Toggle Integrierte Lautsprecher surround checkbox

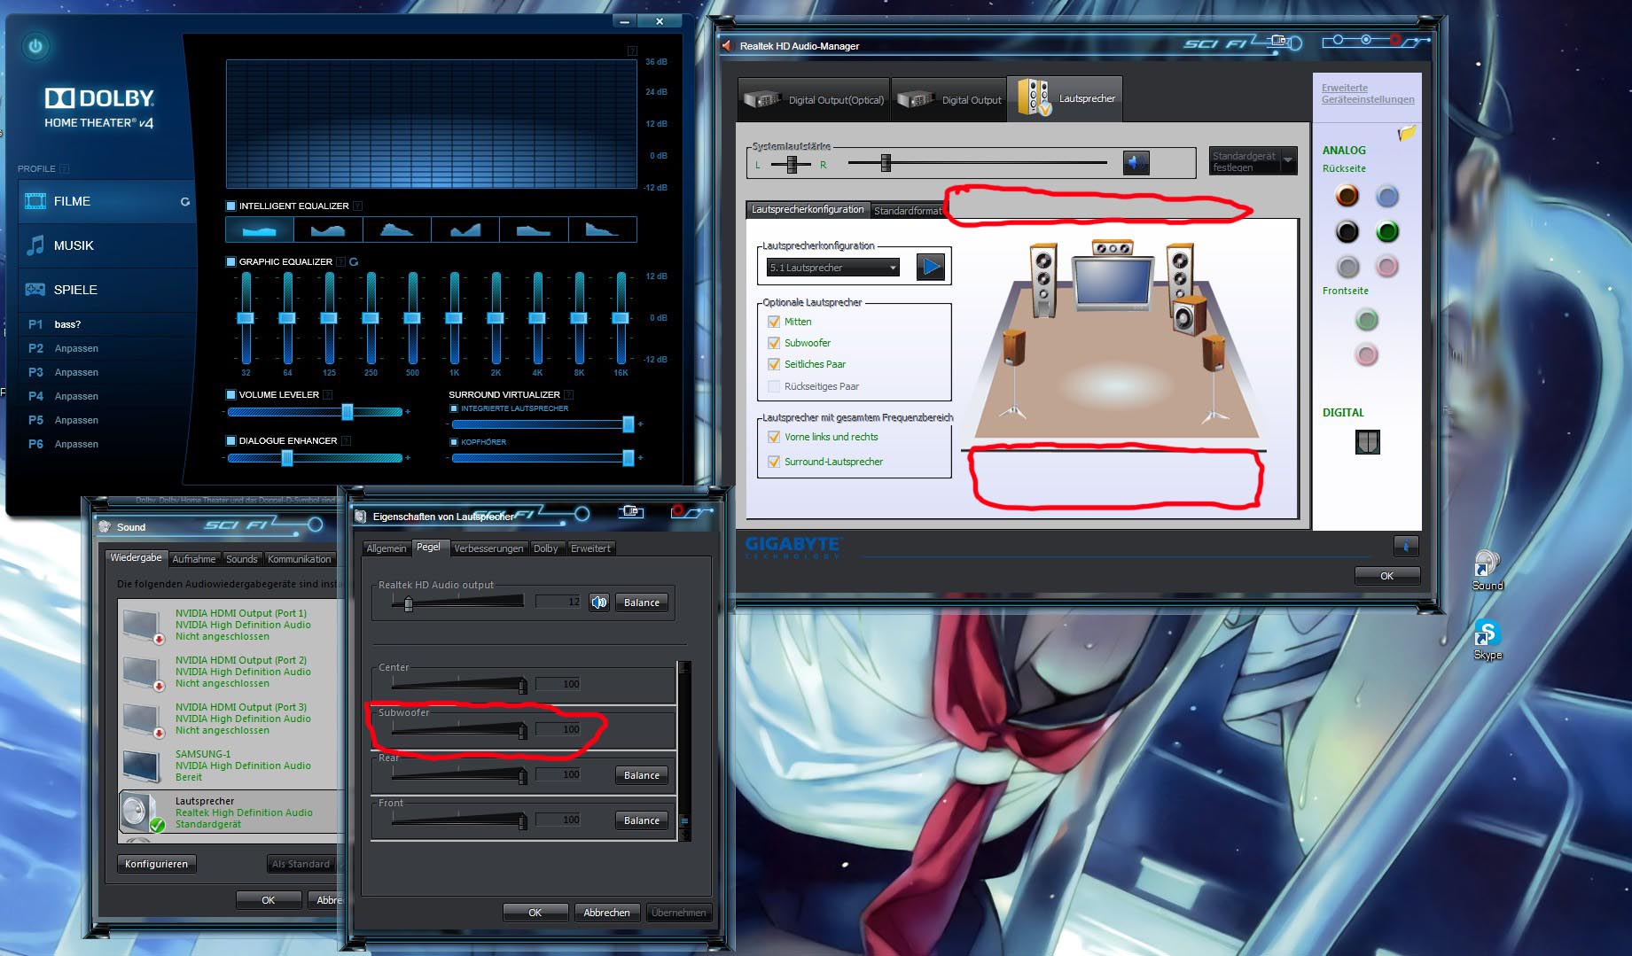454,408
